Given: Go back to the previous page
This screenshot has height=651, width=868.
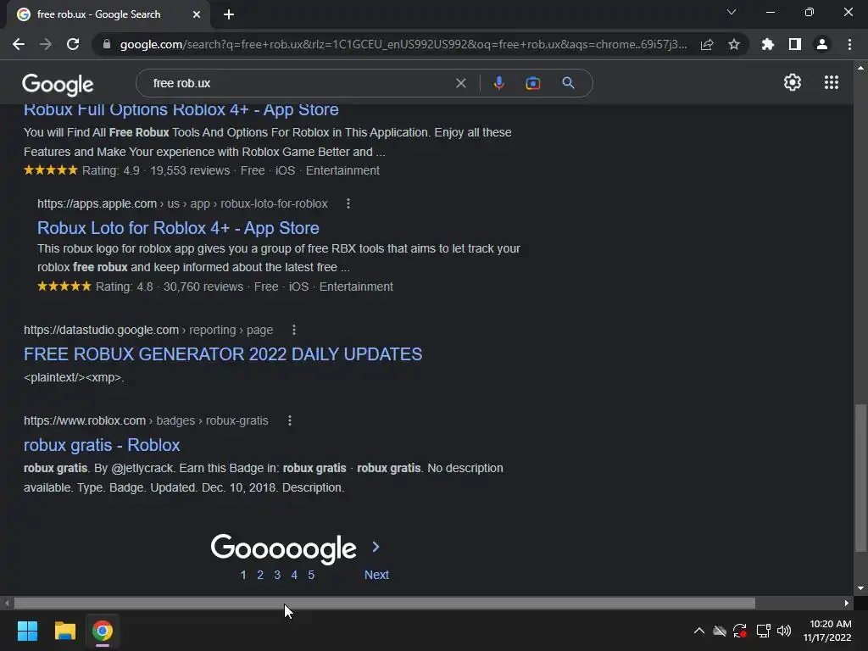Looking at the screenshot, I should coord(19,44).
